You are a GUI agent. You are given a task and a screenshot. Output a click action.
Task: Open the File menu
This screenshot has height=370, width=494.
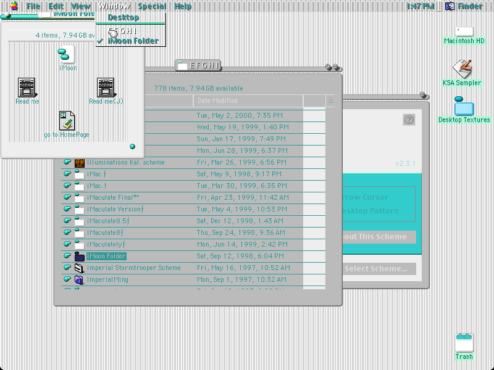[33, 6]
